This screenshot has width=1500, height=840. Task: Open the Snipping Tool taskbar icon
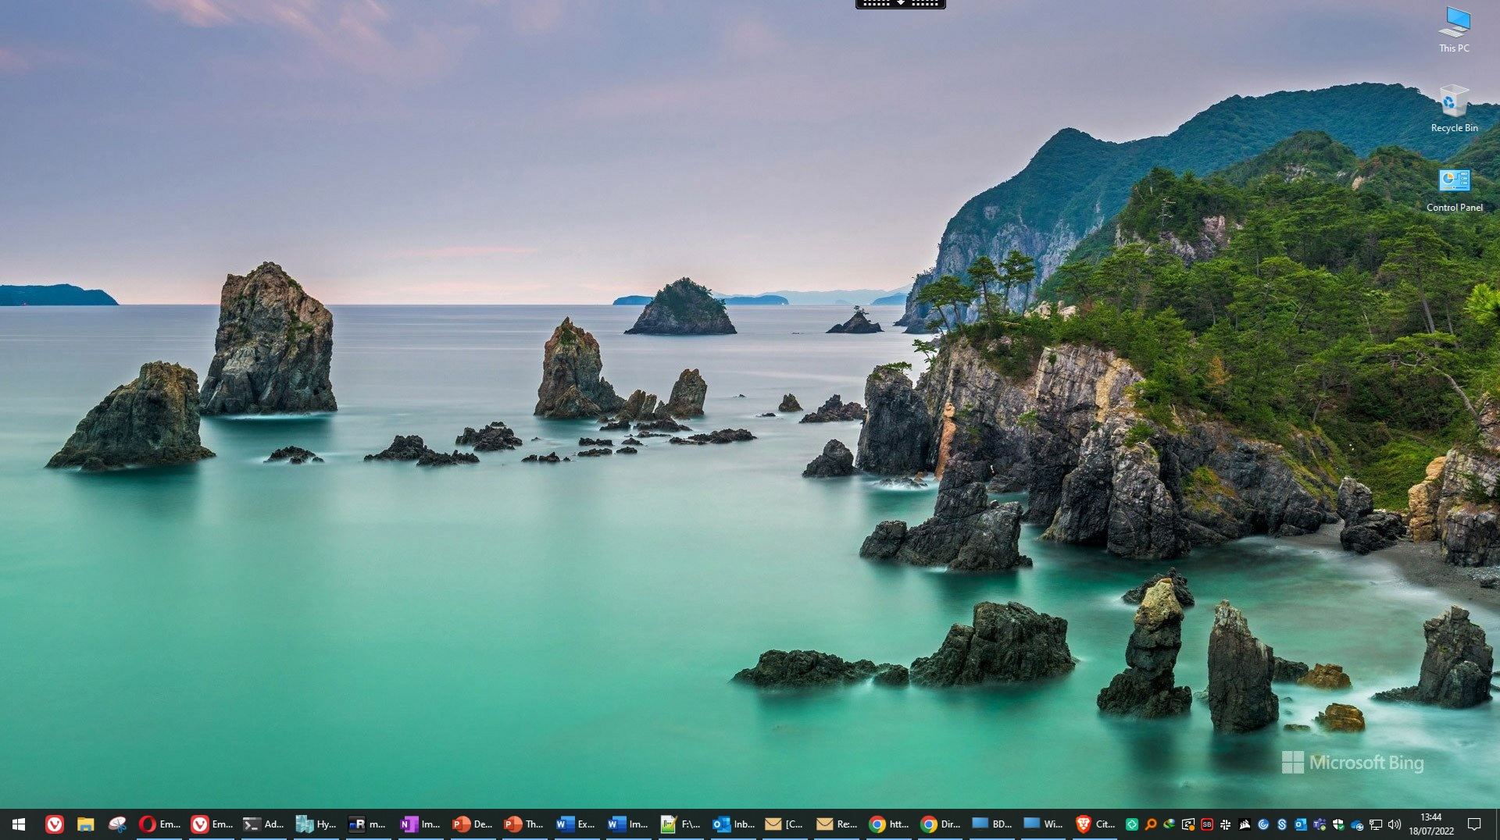[x=117, y=824]
